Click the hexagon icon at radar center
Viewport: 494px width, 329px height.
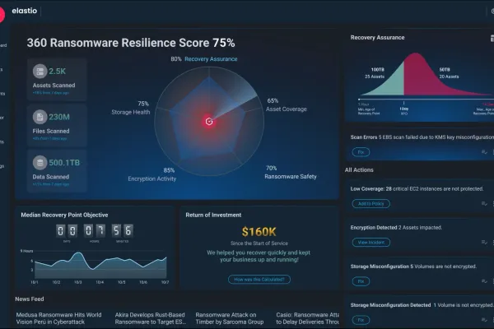(209, 122)
